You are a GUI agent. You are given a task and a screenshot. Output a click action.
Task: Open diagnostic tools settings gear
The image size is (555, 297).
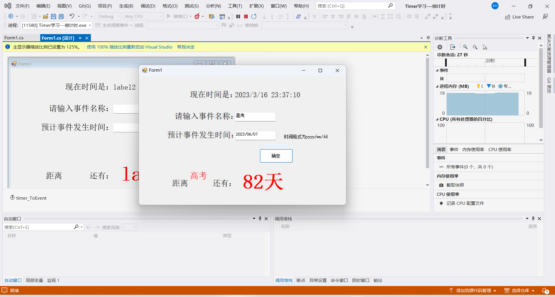click(440, 47)
